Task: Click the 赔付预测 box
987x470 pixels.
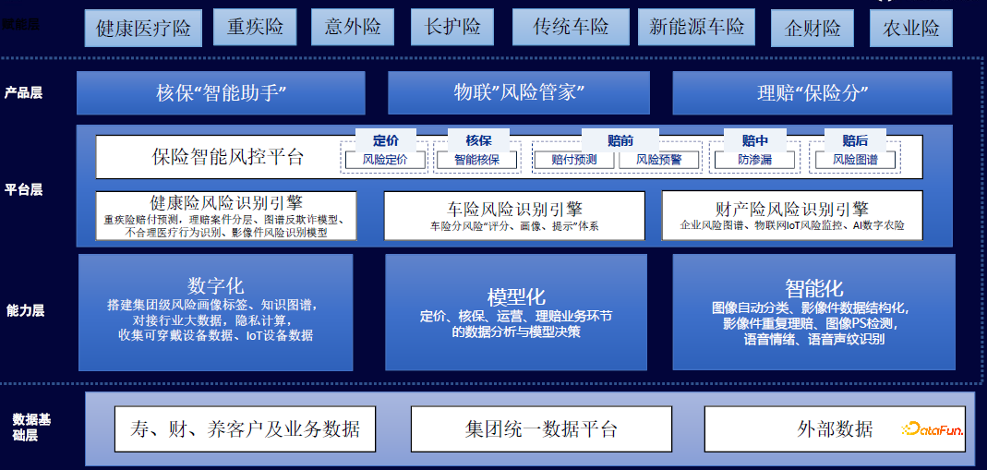Action: pos(573,160)
